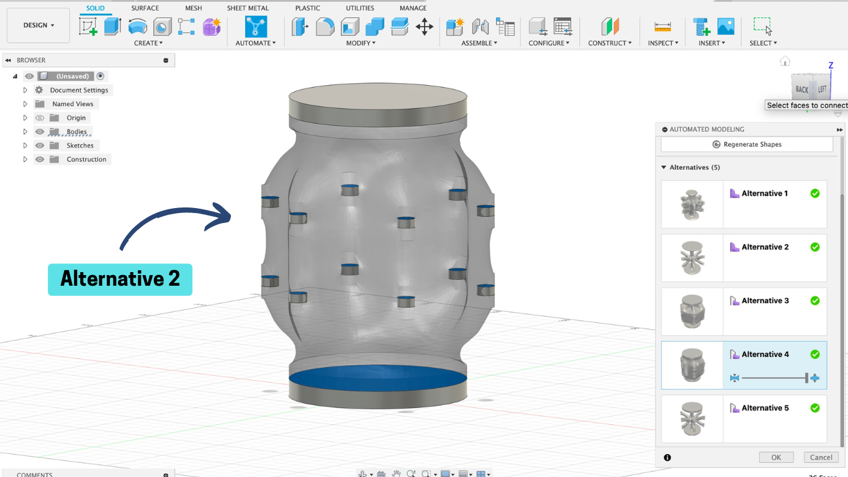Open the CREATE dropdown menu
The width and height of the screenshot is (848, 477).
point(148,43)
